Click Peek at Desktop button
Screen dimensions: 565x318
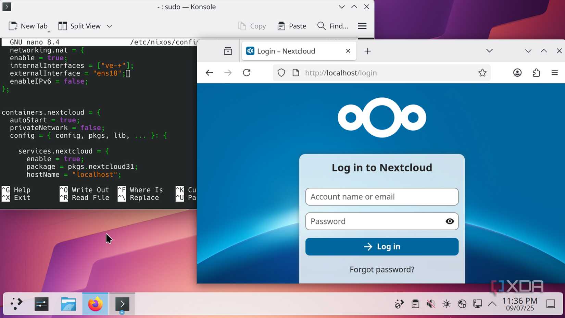click(551, 304)
